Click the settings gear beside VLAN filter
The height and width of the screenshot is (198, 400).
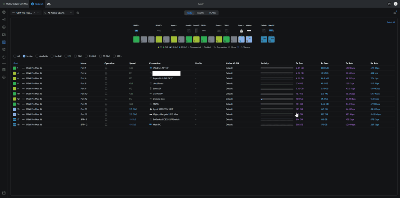[x=78, y=13]
